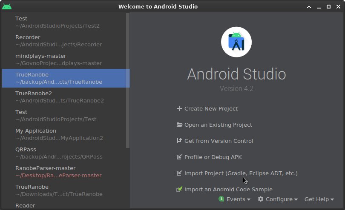Click the green arrow Android Code Sample icon
Viewport: 345px width, 210px height.
[179, 189]
